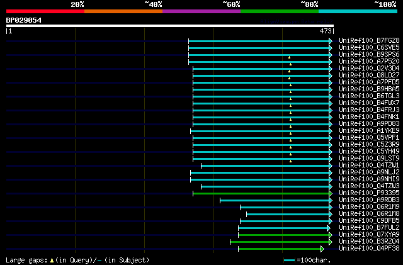
Task: Click the cyan alignment bar for Q6R1M8
Action: 288,215
